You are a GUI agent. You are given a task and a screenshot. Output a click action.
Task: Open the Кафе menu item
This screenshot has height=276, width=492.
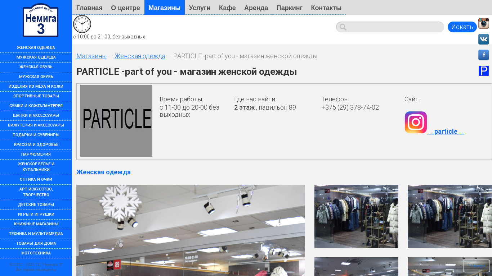(227, 8)
